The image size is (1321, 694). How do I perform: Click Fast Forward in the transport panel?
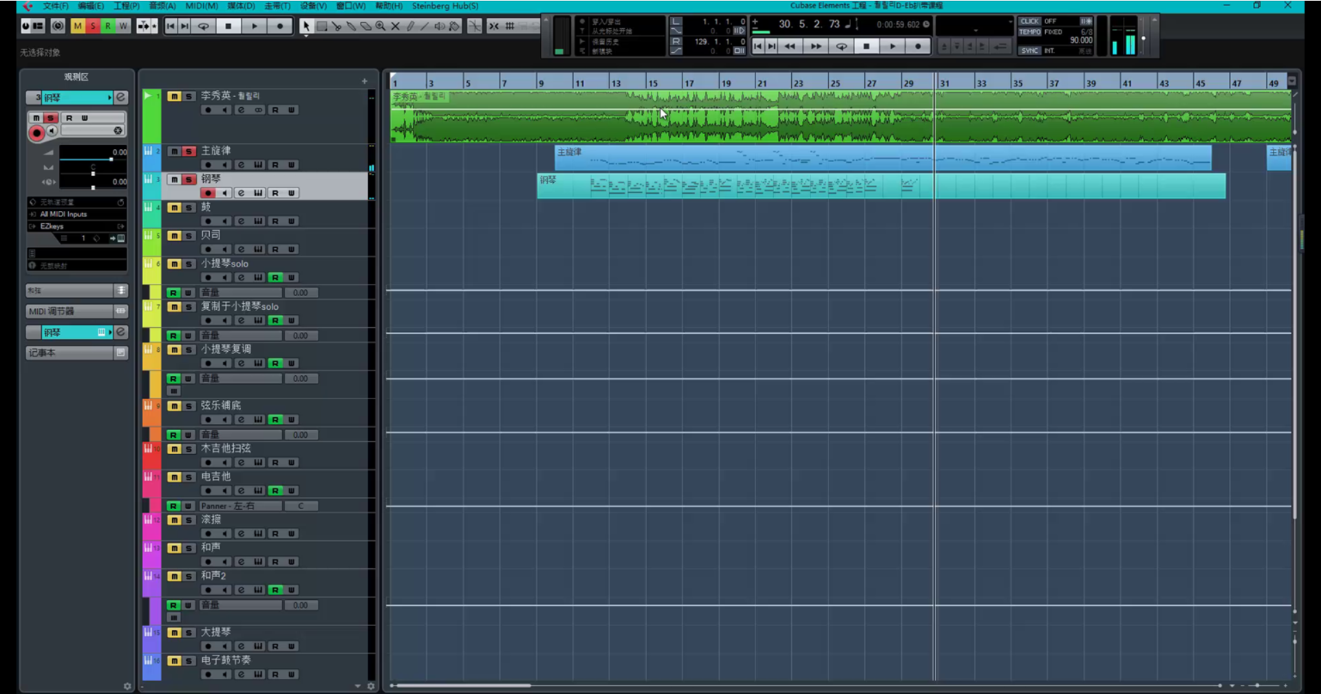816,46
